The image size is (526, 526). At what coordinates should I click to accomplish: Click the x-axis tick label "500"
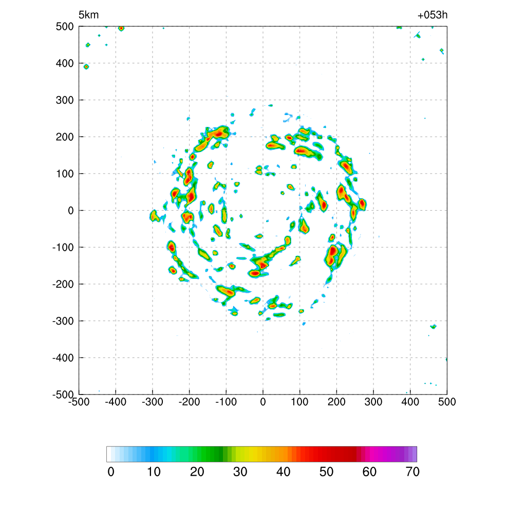pos(447,402)
